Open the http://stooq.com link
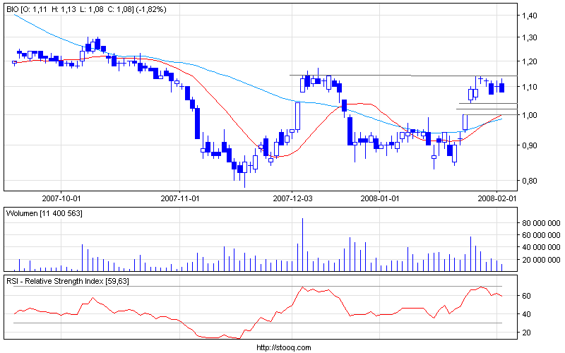The width and height of the screenshot is (565, 353). 284,347
